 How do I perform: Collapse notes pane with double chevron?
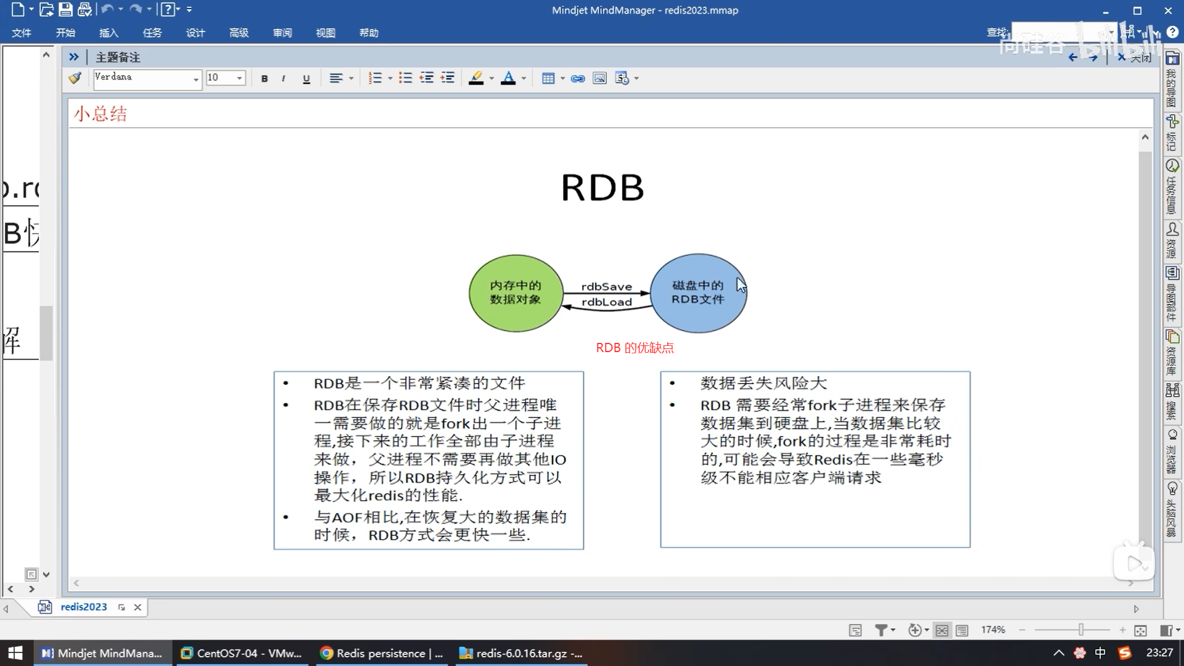(74, 57)
